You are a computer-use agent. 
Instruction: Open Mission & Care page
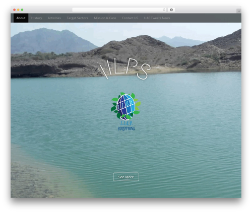tap(105, 18)
